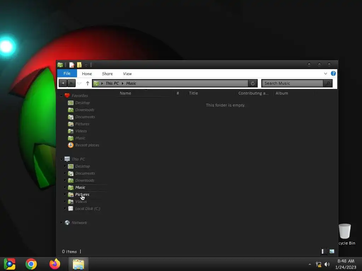Open Desktop under Favorites

click(82, 103)
